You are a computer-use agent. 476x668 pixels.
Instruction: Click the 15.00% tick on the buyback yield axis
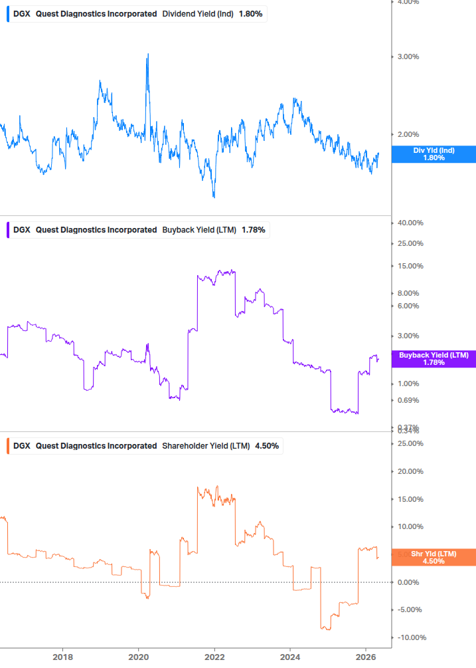(410, 267)
